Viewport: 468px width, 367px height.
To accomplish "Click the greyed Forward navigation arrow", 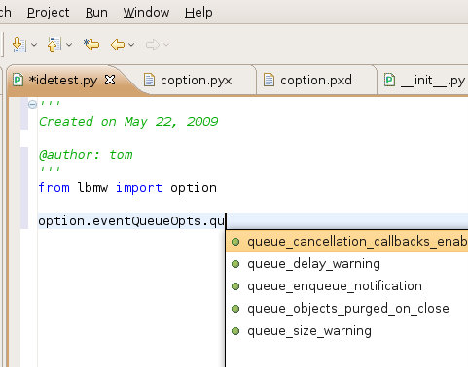I will pyautogui.click(x=152, y=45).
